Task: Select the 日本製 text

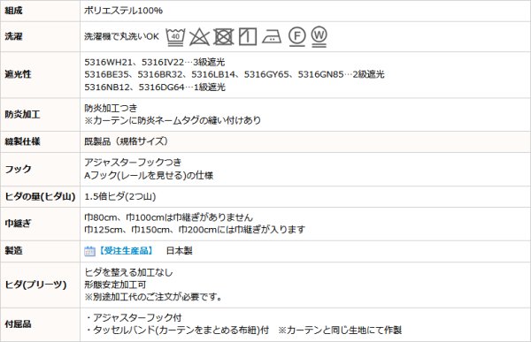Action: point(180,251)
